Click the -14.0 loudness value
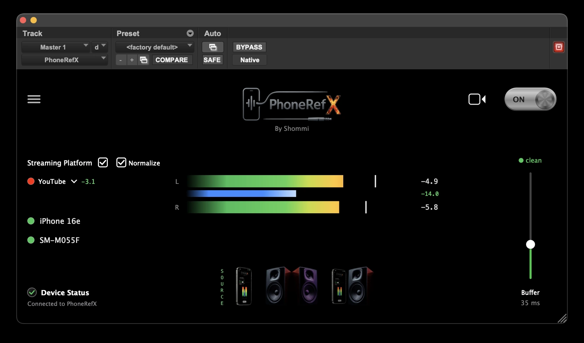 [430, 194]
